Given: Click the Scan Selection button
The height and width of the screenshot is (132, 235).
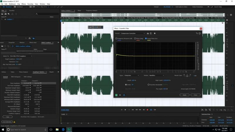Looking at the screenshot, I should tap(7, 122).
